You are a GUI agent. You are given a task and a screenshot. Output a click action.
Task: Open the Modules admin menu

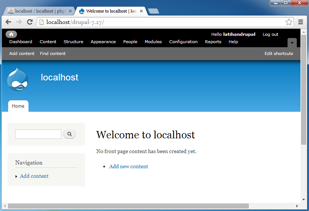pyautogui.click(x=153, y=42)
